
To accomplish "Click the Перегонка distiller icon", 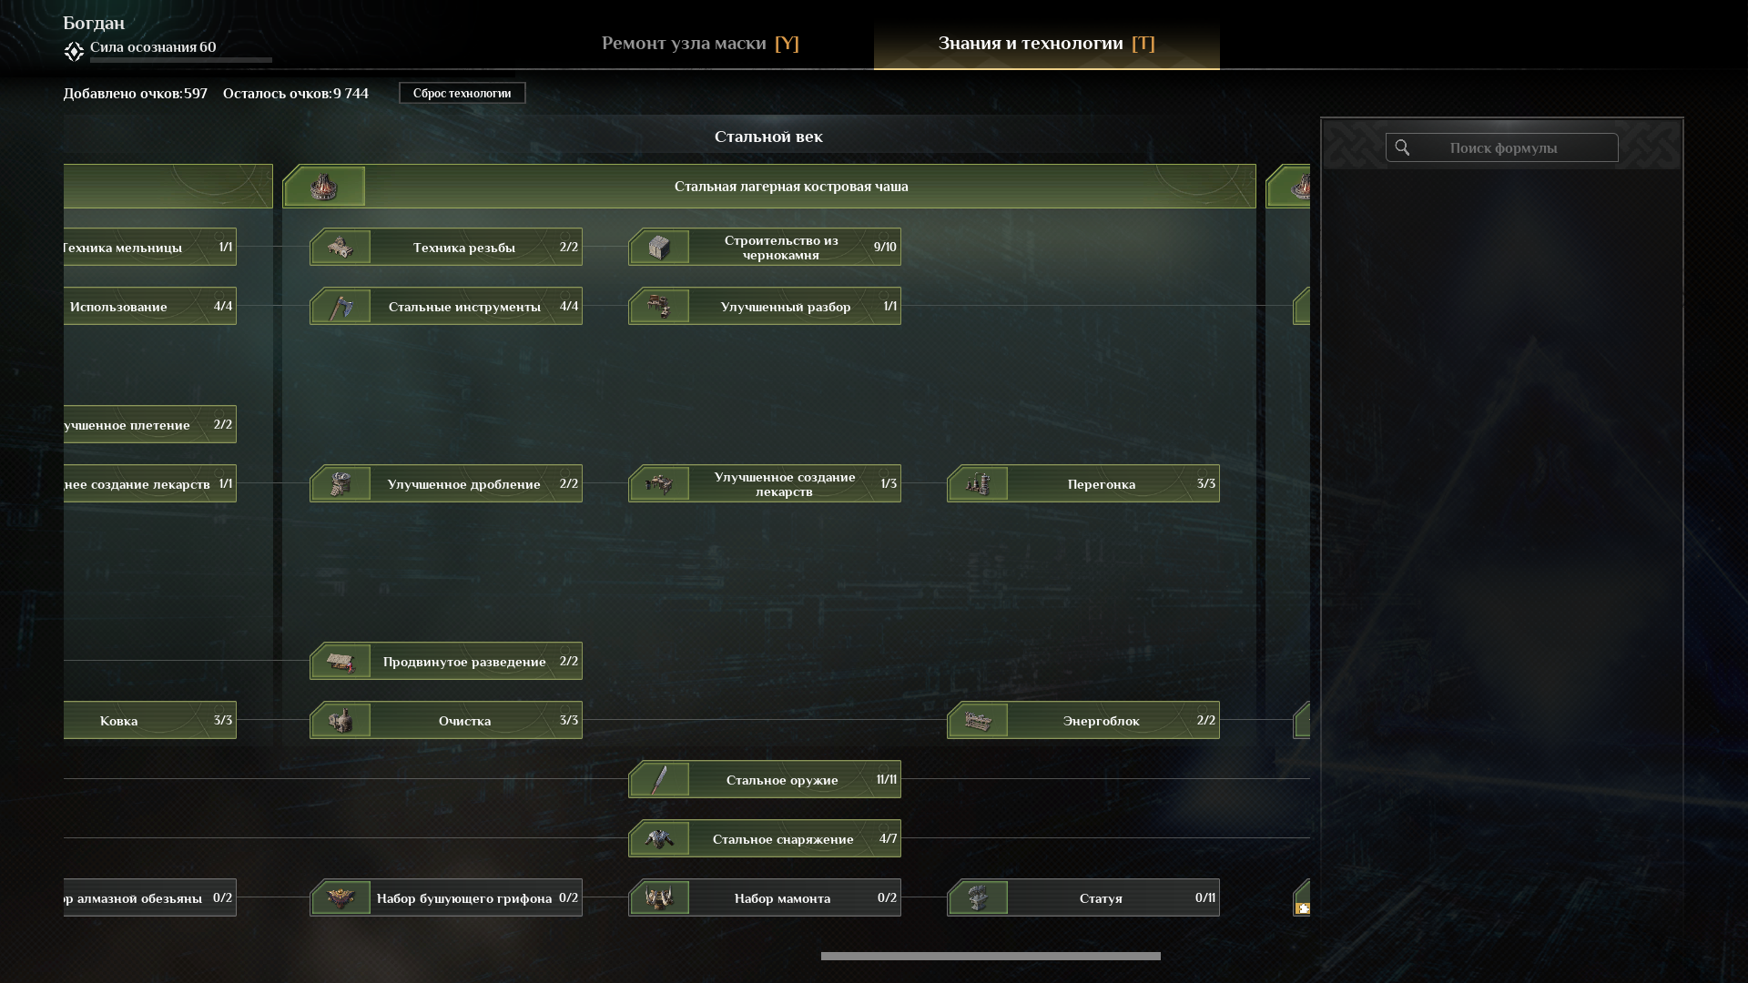I will [978, 484].
